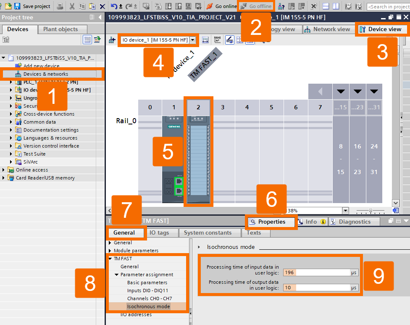410x325 pixels.
Task: Click the Go offline button
Action: [x=256, y=6]
